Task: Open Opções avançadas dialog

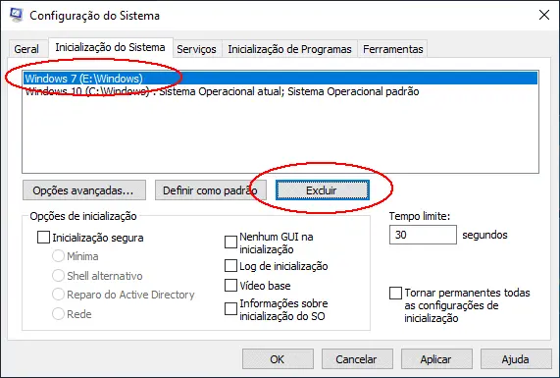Action: click(x=84, y=190)
